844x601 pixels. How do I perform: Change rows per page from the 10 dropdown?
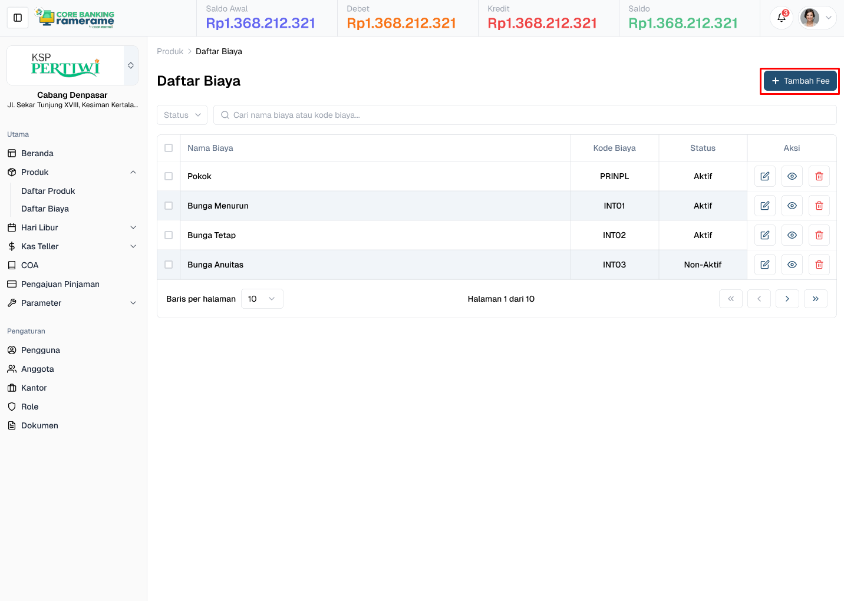262,299
